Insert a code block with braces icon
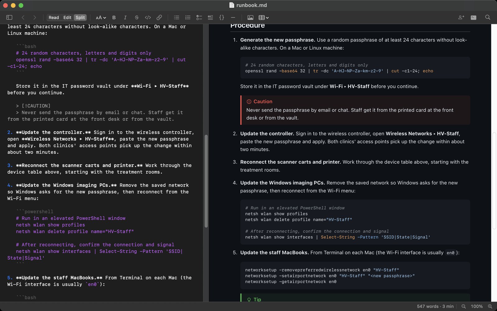 pyautogui.click(x=222, y=17)
